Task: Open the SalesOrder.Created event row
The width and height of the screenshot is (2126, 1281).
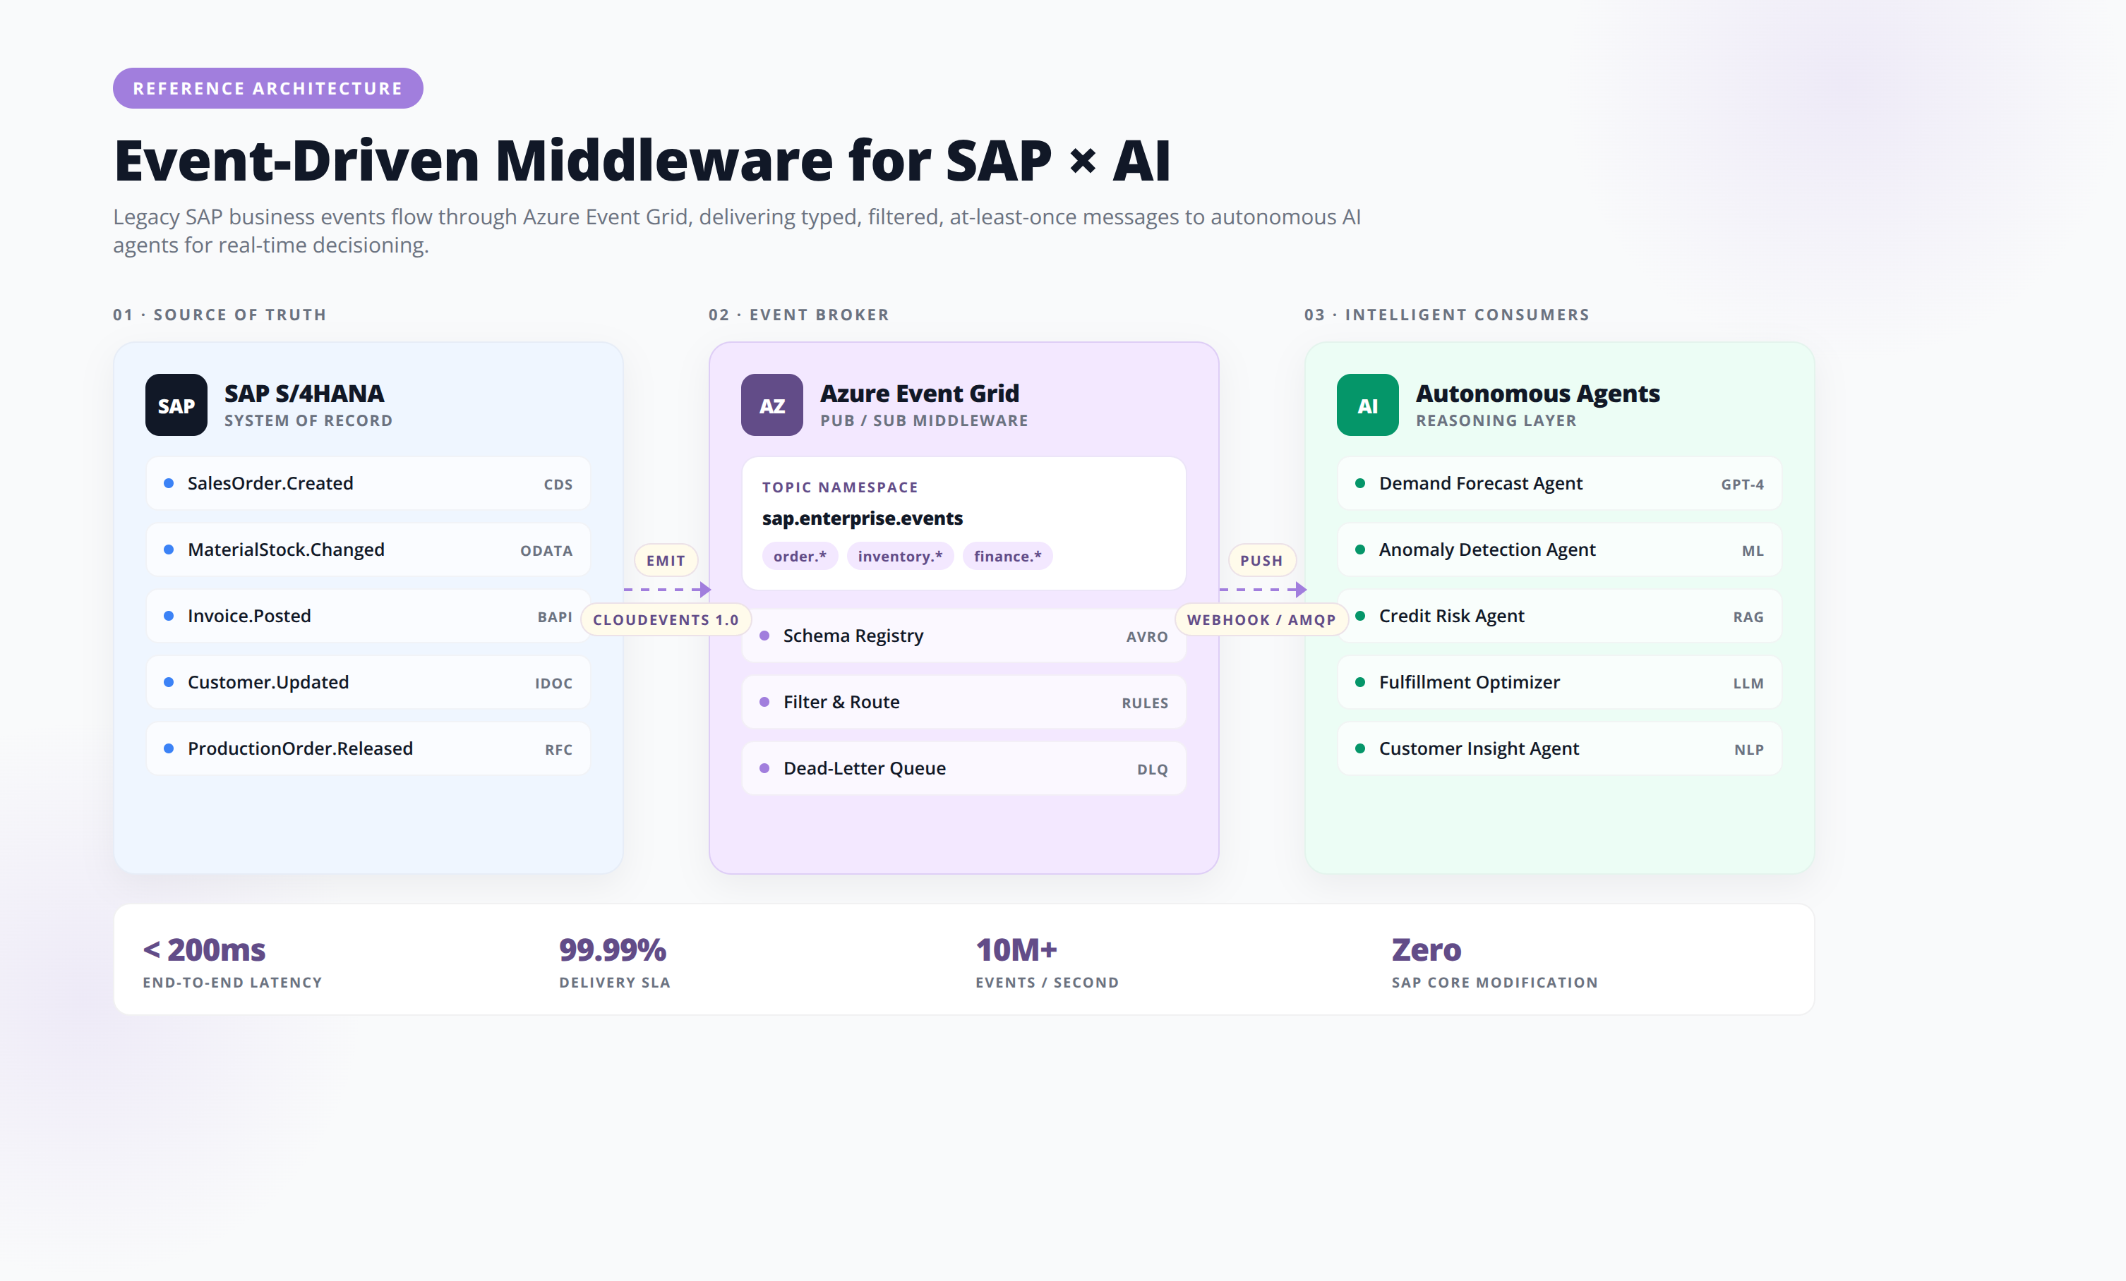Action: coord(368,484)
